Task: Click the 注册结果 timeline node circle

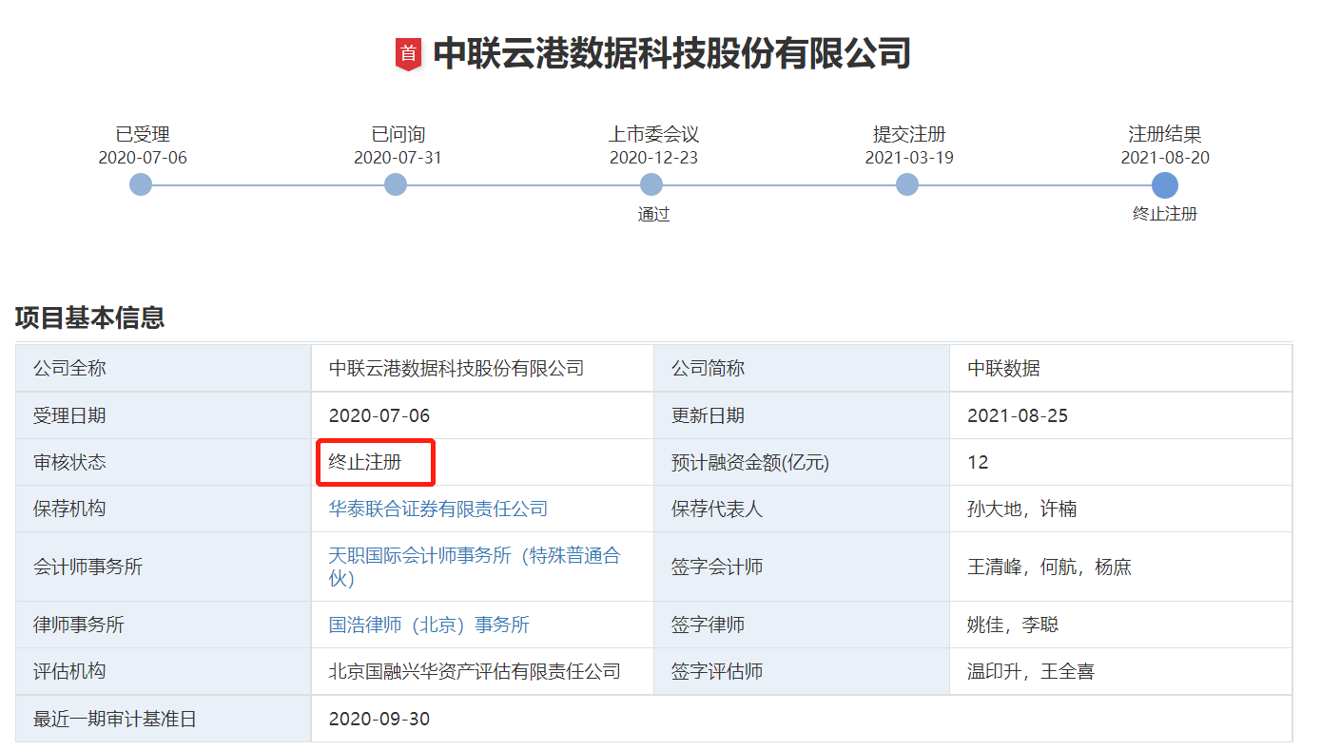Action: point(1165,185)
